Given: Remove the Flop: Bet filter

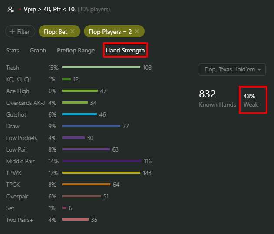Looking at the screenshot, I should (73, 31).
